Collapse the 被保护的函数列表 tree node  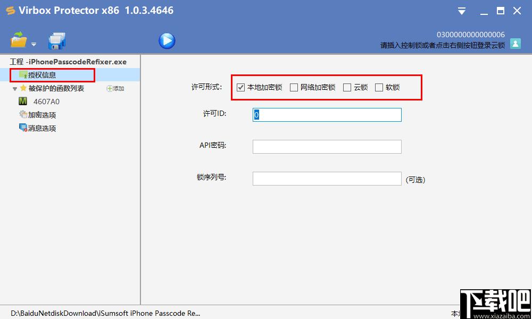coord(14,89)
